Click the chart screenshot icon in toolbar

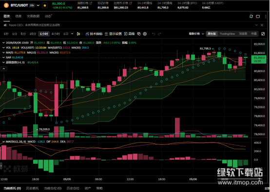139,34
